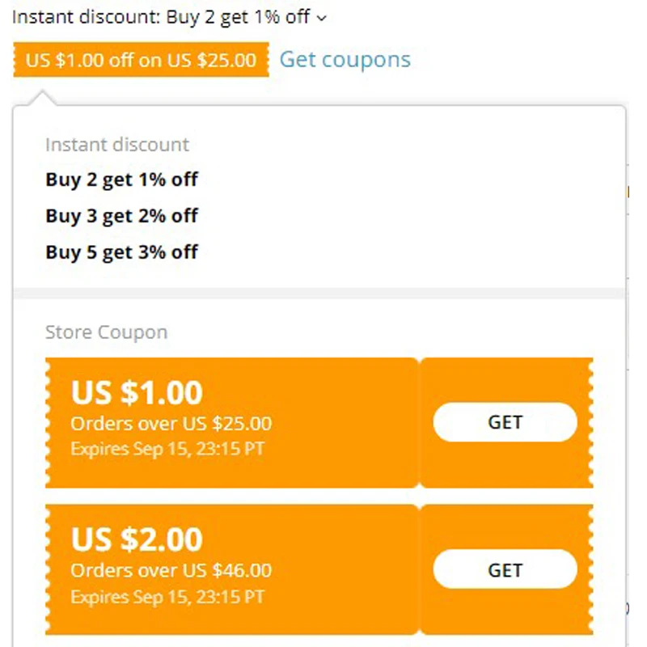
Task: Select the Buy 3 get 2% off offer
Action: point(121,216)
